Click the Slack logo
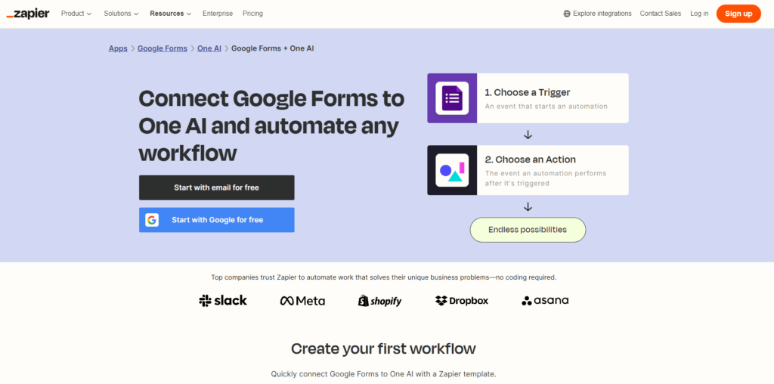This screenshot has height=384, width=774. tap(223, 301)
